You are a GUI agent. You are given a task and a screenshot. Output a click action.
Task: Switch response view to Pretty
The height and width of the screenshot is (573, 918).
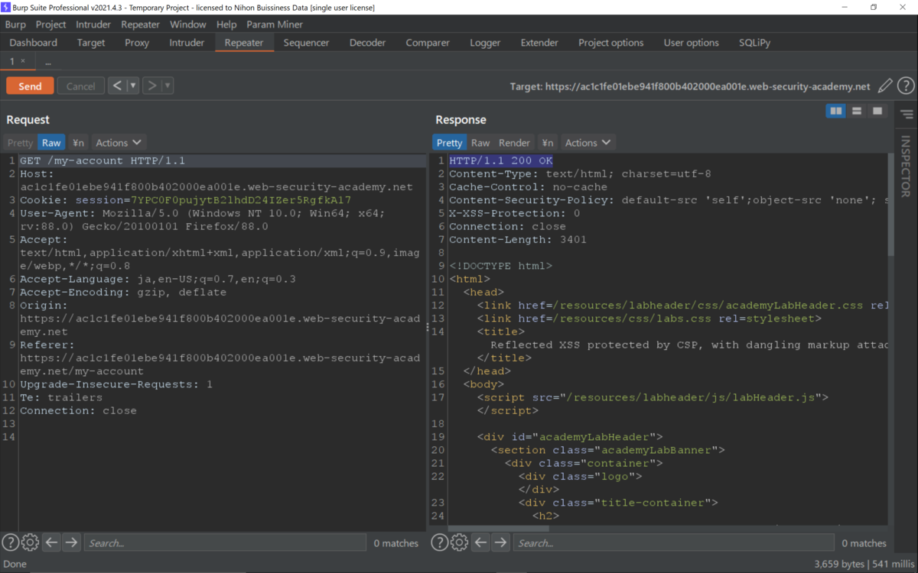450,143
